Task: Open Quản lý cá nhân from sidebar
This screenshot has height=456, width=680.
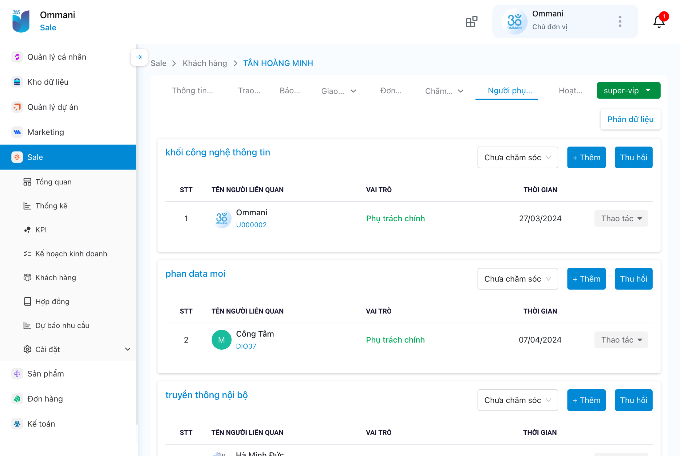Action: coord(57,57)
